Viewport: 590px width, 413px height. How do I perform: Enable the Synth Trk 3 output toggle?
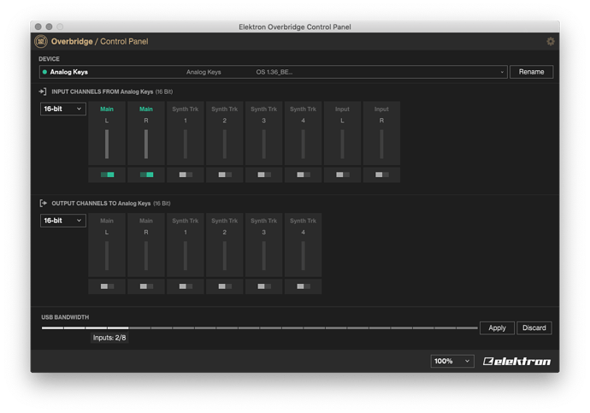tap(264, 286)
